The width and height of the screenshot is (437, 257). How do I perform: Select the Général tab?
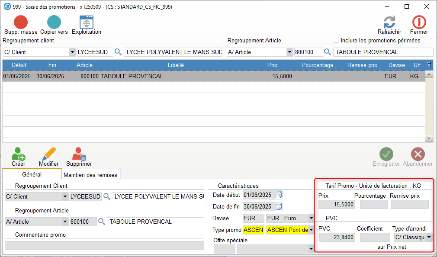point(32,174)
